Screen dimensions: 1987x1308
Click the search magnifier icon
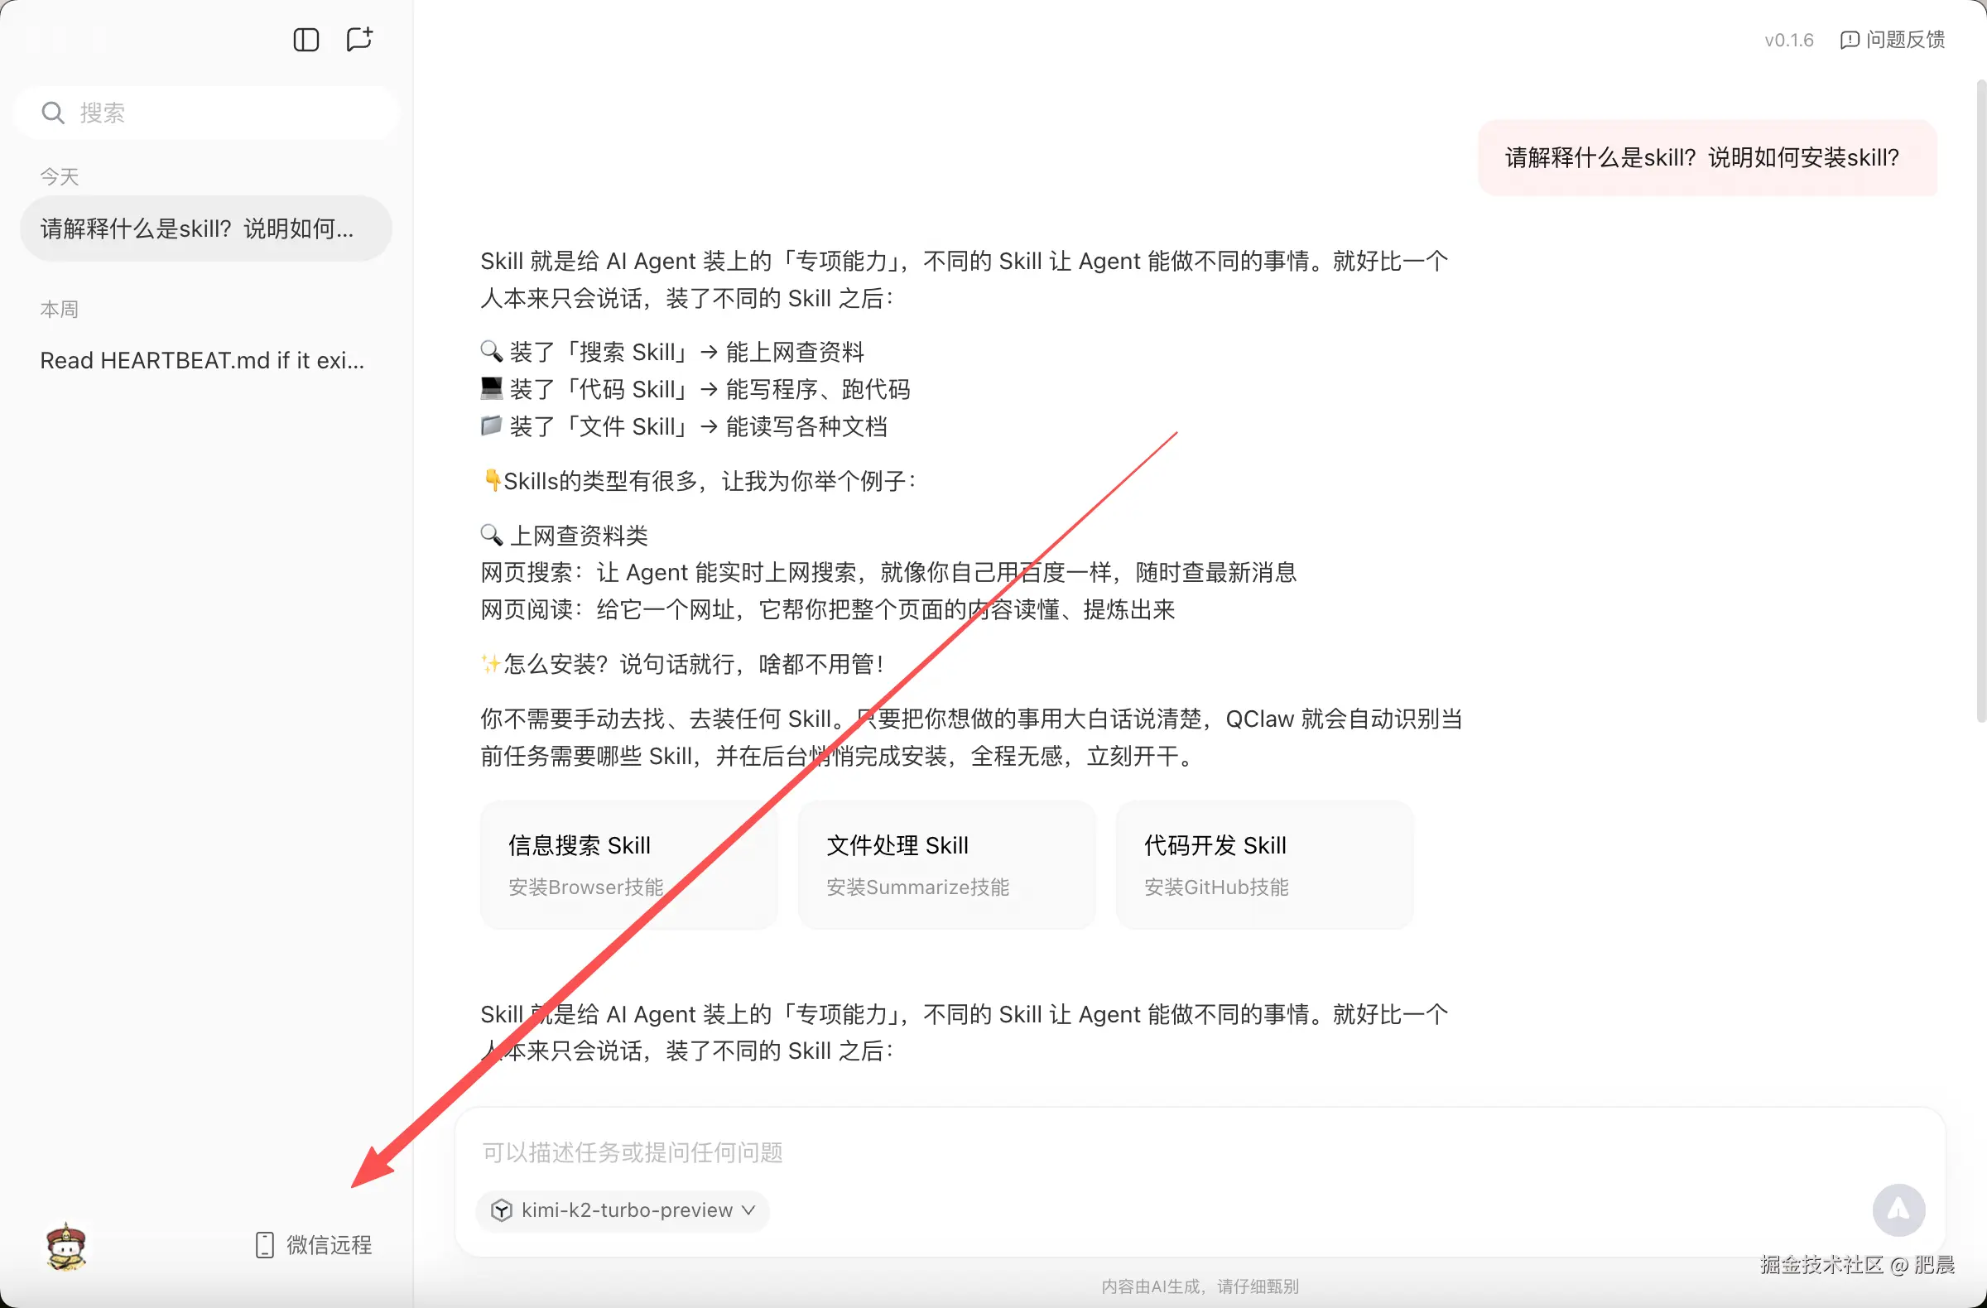click(x=53, y=113)
